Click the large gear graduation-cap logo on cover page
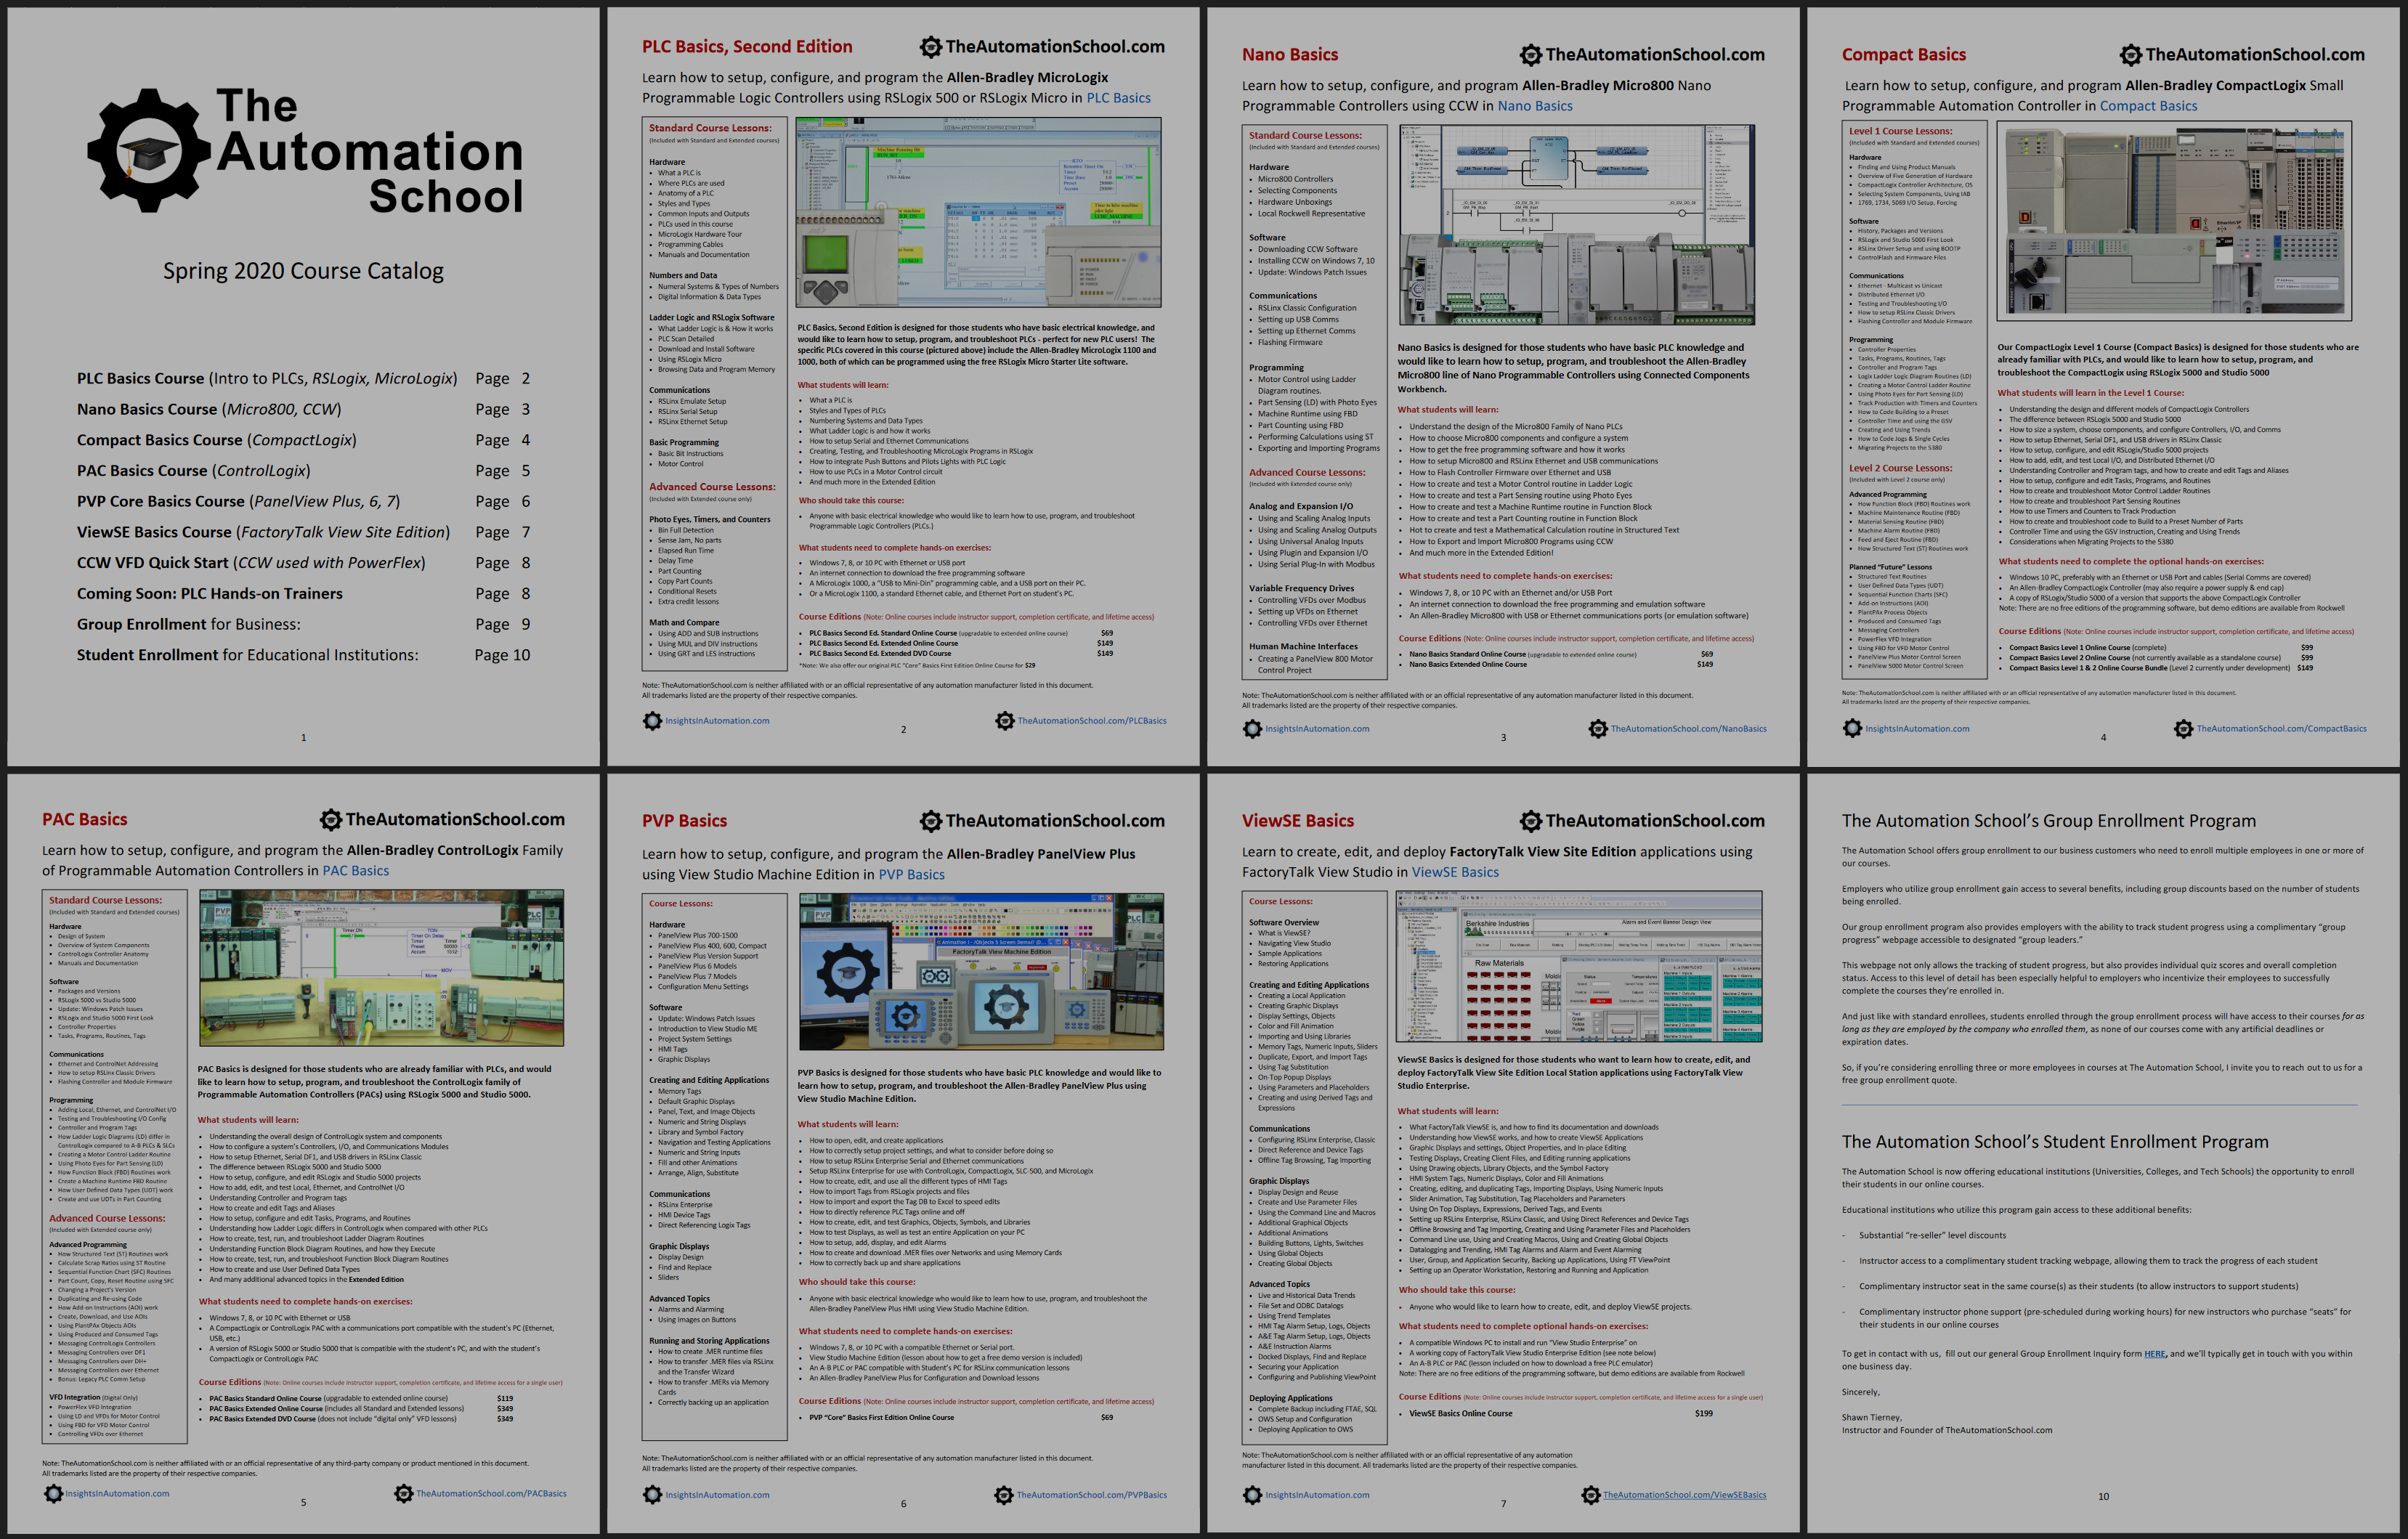 click(x=148, y=152)
